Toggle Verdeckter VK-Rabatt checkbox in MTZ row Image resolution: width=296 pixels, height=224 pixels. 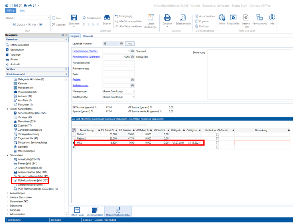point(217,143)
